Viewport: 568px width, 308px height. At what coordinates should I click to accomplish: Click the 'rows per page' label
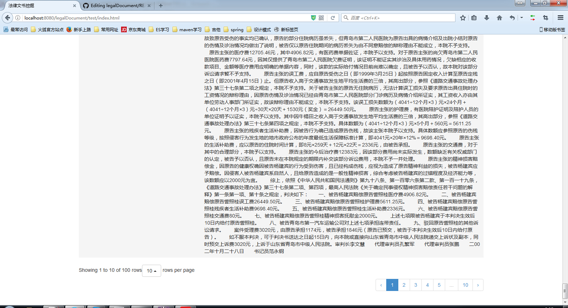click(179, 270)
